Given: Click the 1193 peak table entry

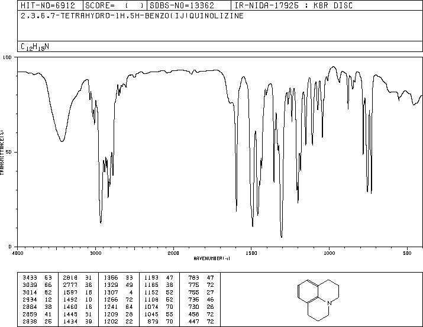Looking at the screenshot, I should (151, 278).
